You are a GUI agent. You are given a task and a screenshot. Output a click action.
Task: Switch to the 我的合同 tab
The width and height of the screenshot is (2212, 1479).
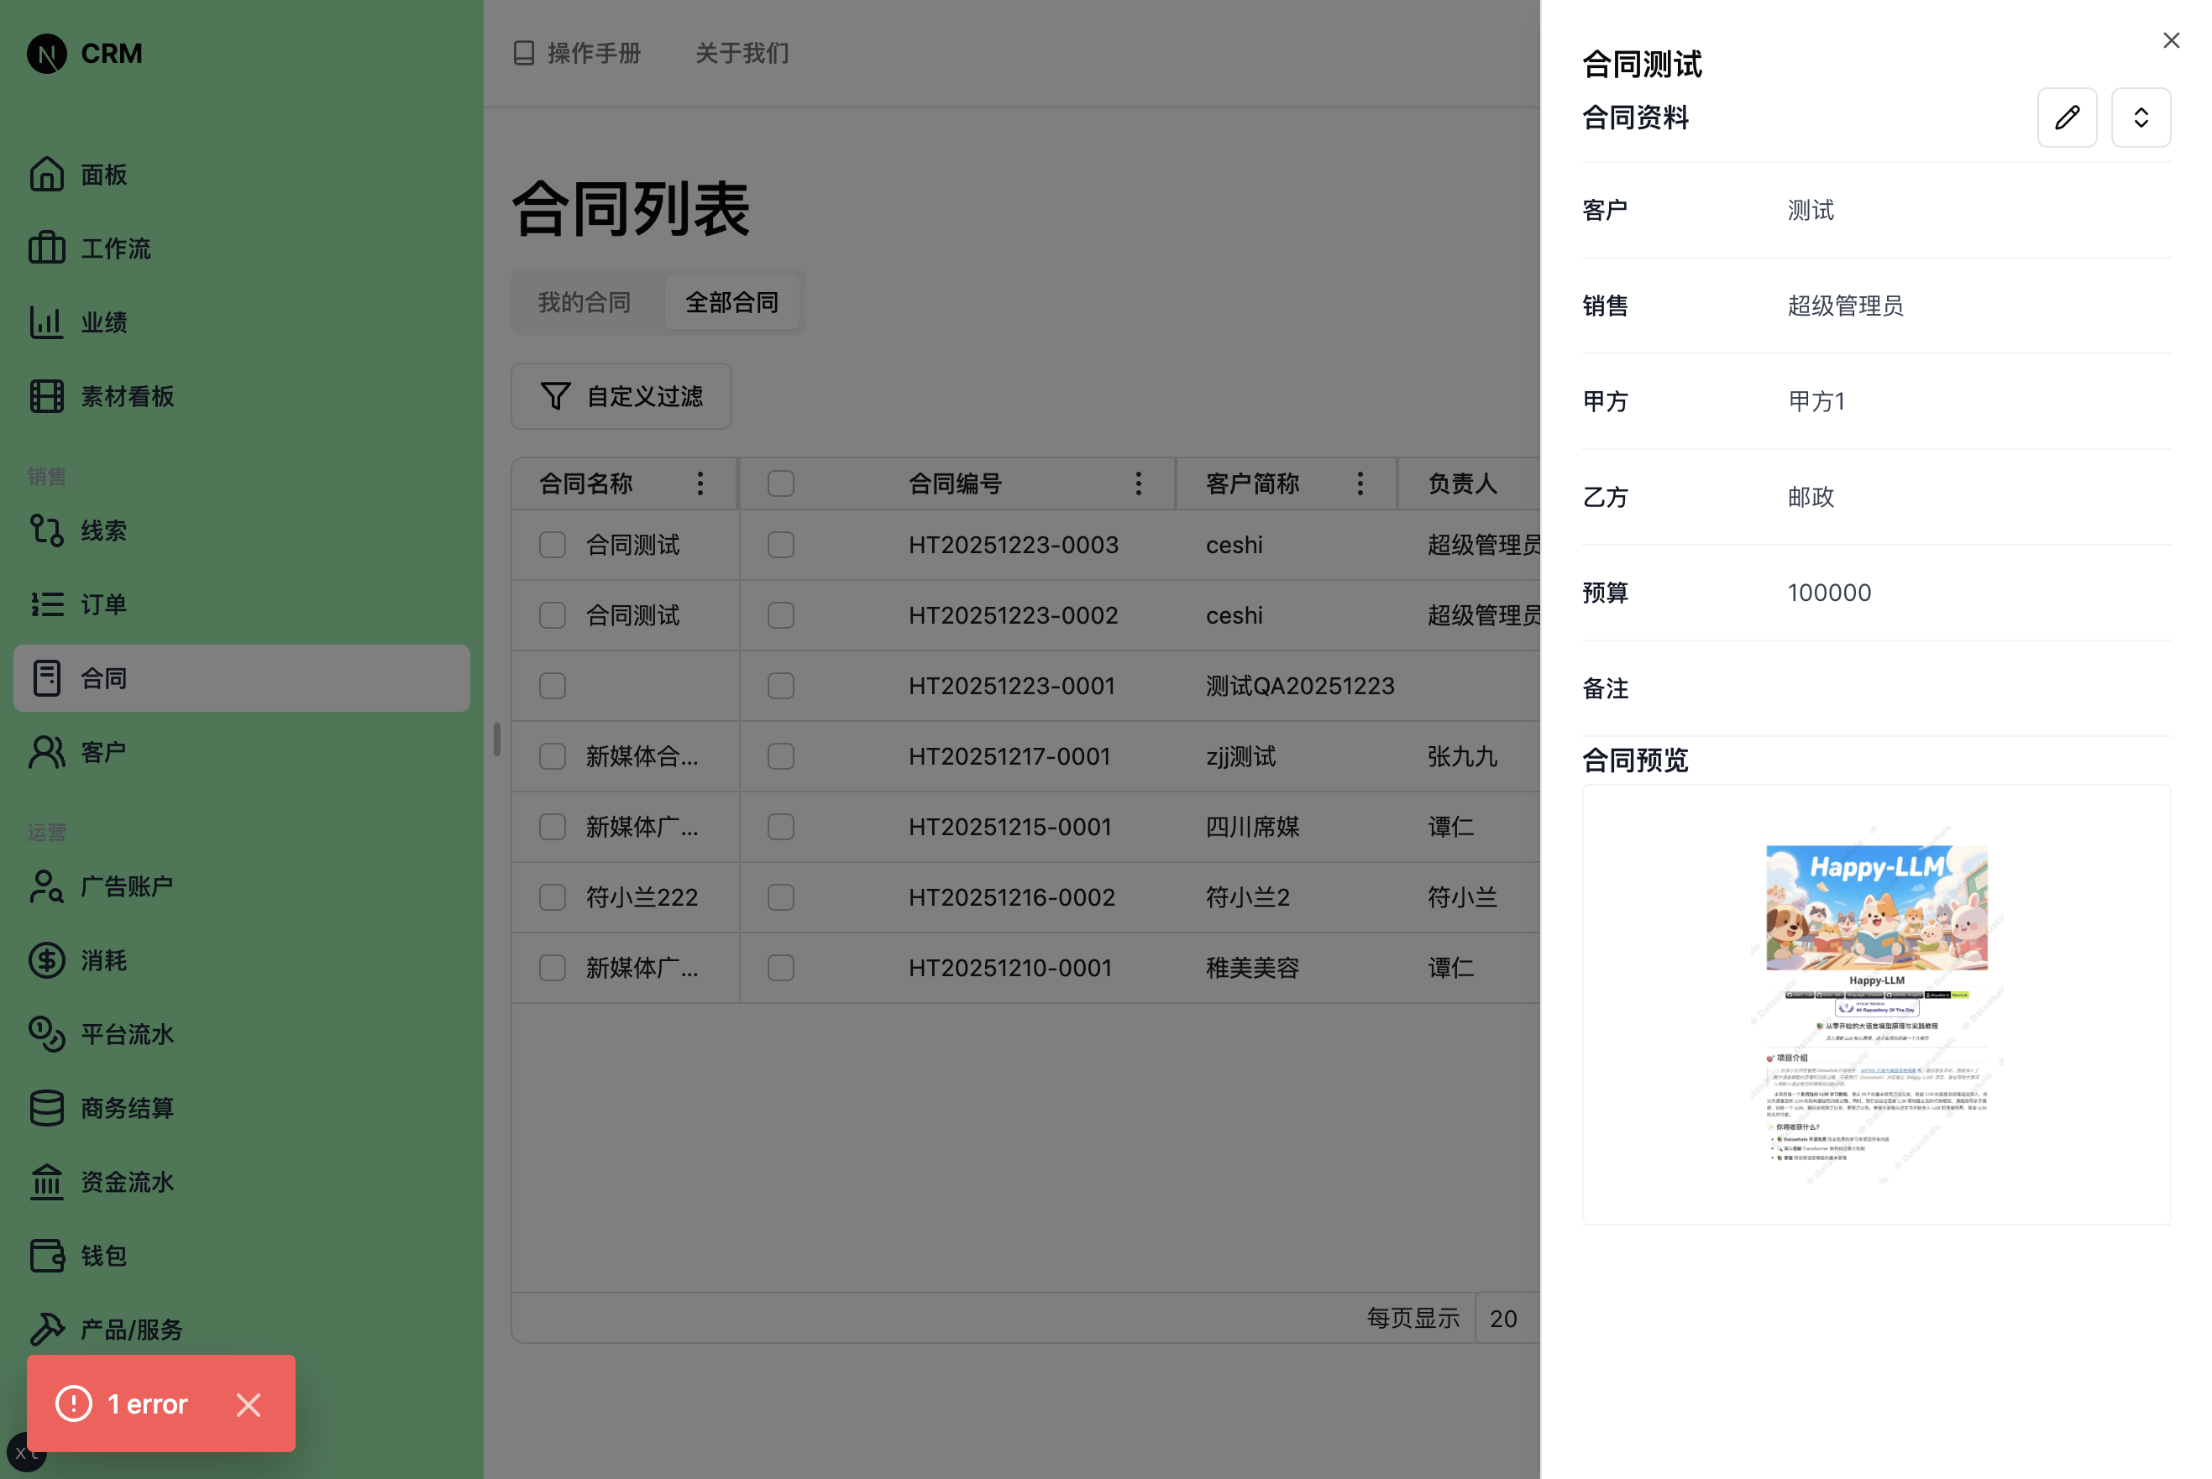point(583,301)
